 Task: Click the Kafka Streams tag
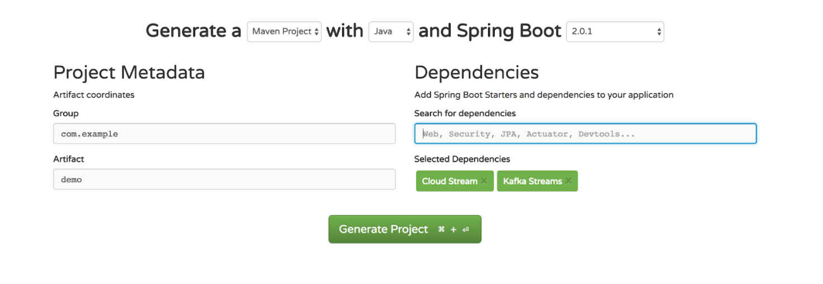pyautogui.click(x=537, y=181)
